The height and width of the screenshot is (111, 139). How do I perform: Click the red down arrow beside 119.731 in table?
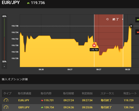coord(42,100)
